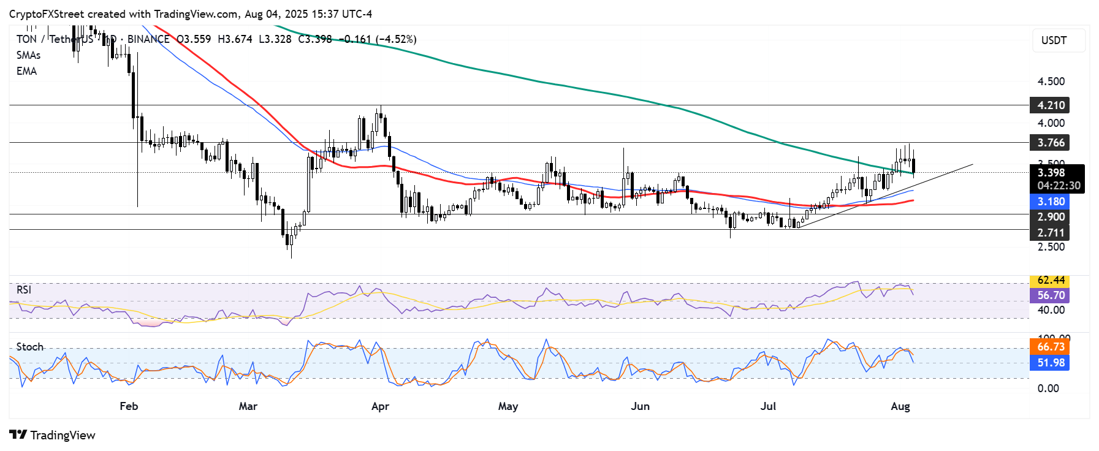Click the Apr marker on time axis
Screen dimensions: 1099x451
pyautogui.click(x=380, y=406)
